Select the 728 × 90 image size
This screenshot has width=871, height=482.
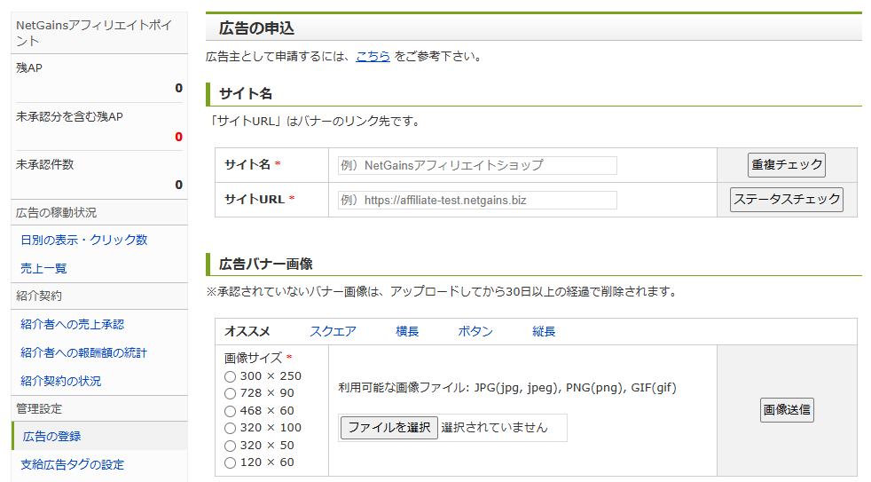(231, 393)
